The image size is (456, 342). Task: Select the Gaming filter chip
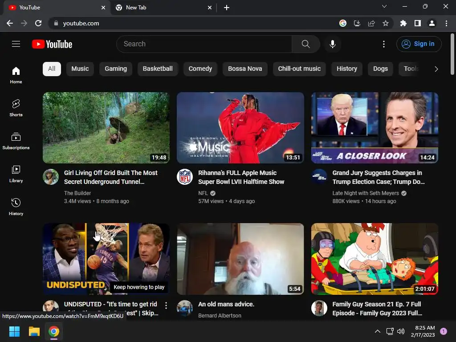click(x=116, y=69)
